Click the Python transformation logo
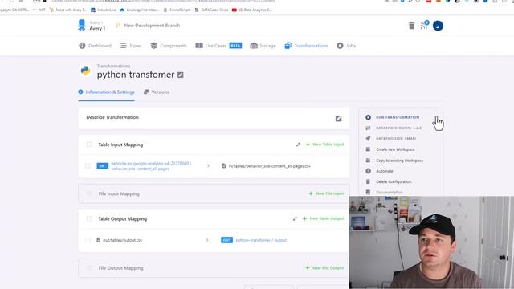514x289 pixels. point(86,71)
